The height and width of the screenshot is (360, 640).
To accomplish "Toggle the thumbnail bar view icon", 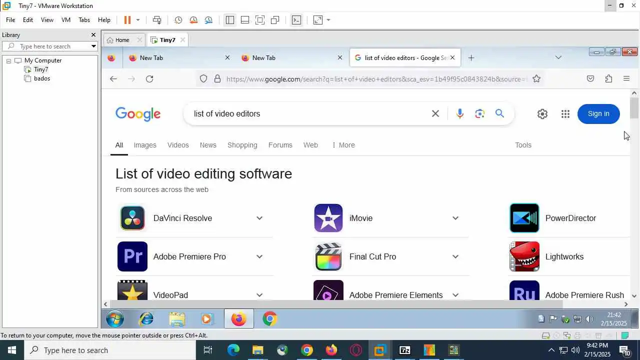I will coord(245,20).
